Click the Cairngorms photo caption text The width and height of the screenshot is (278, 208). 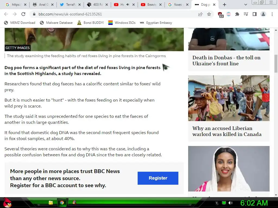86,56
